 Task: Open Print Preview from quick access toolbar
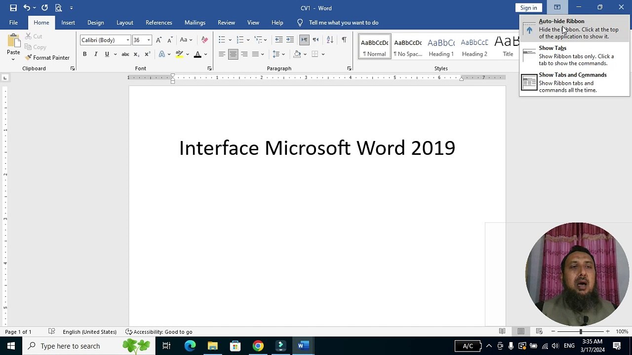(x=58, y=8)
